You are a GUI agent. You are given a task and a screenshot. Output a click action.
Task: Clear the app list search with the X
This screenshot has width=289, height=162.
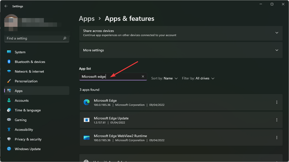click(143, 76)
